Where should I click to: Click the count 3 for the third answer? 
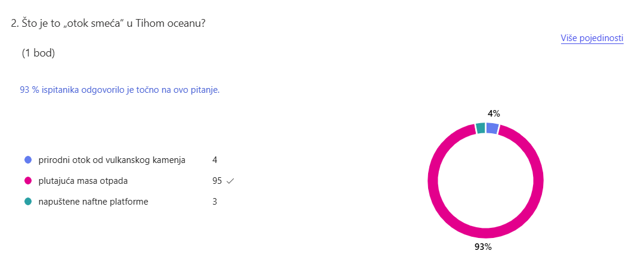[215, 202]
